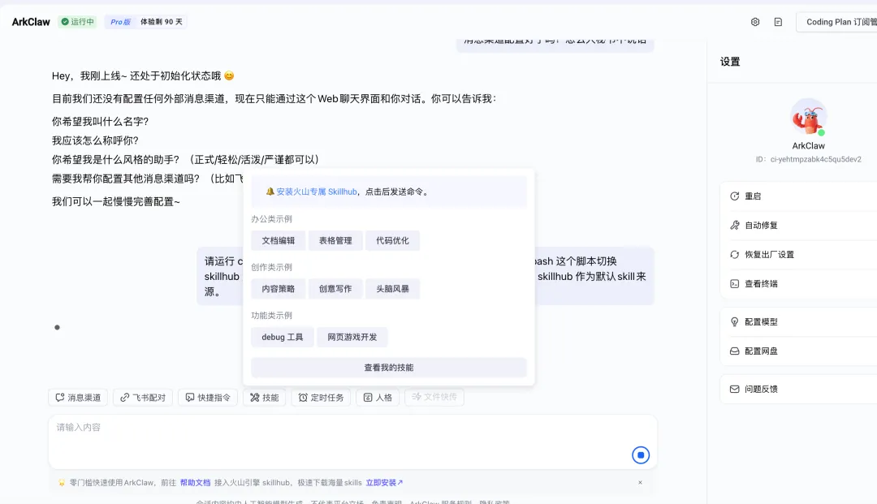Choose the 创意写作 skill example
877x504 pixels.
[x=335, y=289]
